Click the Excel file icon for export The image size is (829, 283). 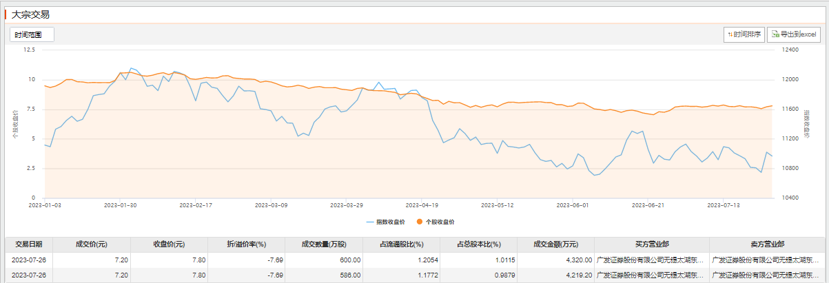775,34
